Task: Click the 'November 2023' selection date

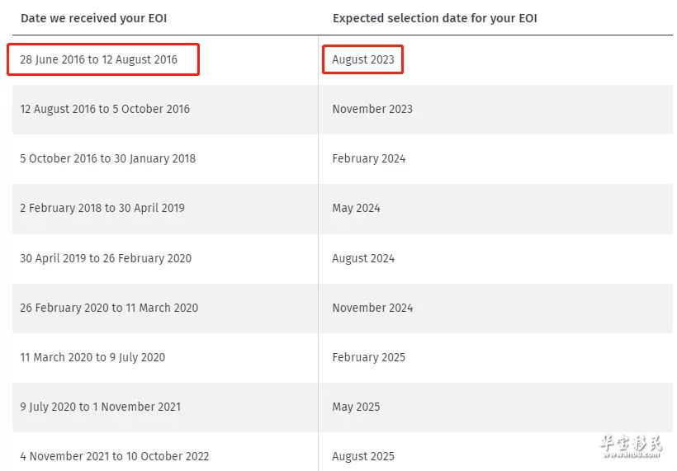Action: (x=372, y=109)
